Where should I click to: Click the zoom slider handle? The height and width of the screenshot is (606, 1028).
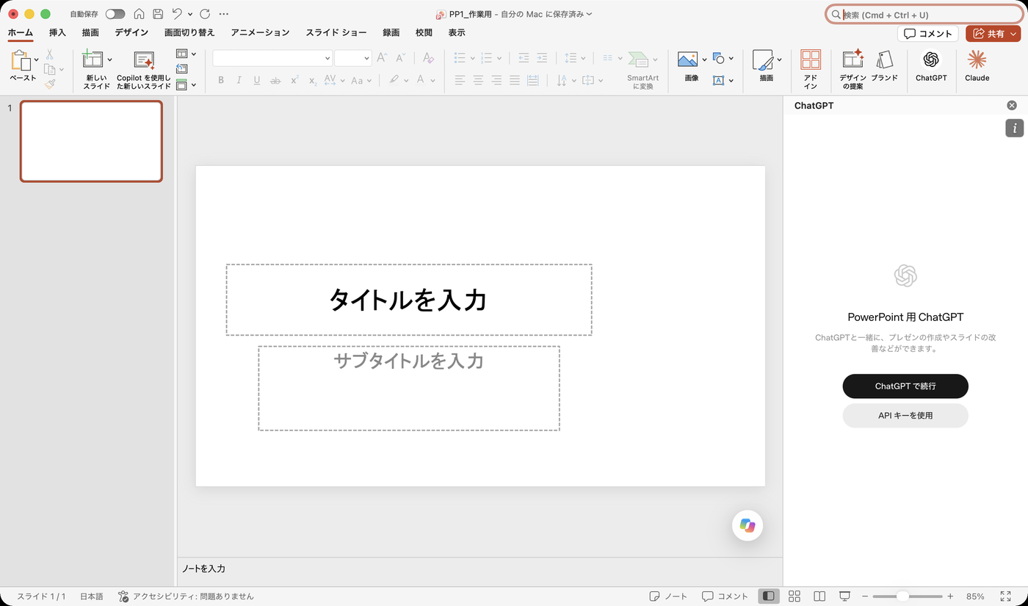pos(903,596)
